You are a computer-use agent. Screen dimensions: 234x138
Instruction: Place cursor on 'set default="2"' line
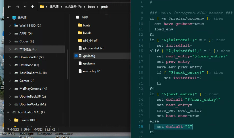click(x=174, y=127)
